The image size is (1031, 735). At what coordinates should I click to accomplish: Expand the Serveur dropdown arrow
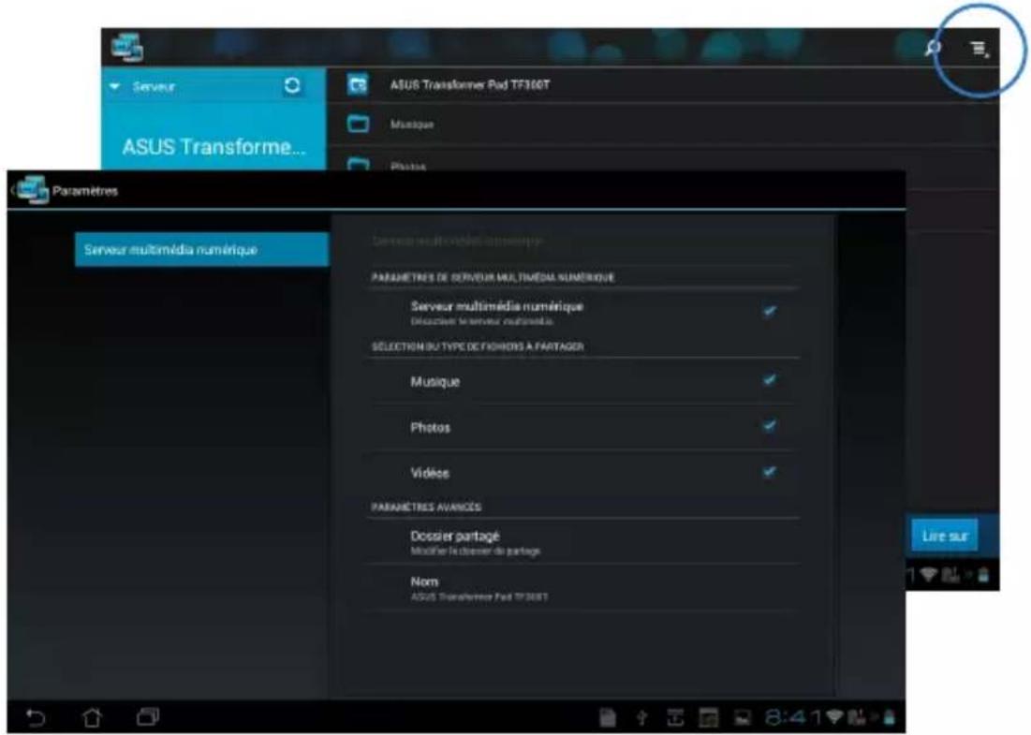coord(115,86)
